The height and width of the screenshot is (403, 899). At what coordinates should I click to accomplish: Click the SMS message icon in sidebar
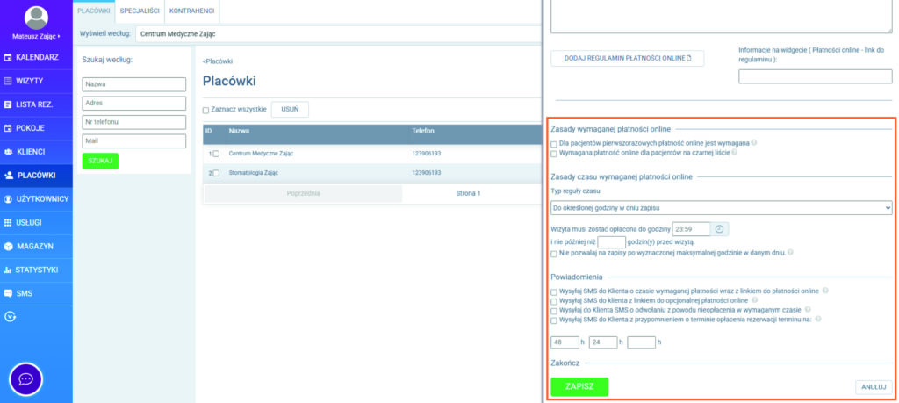pos(9,293)
